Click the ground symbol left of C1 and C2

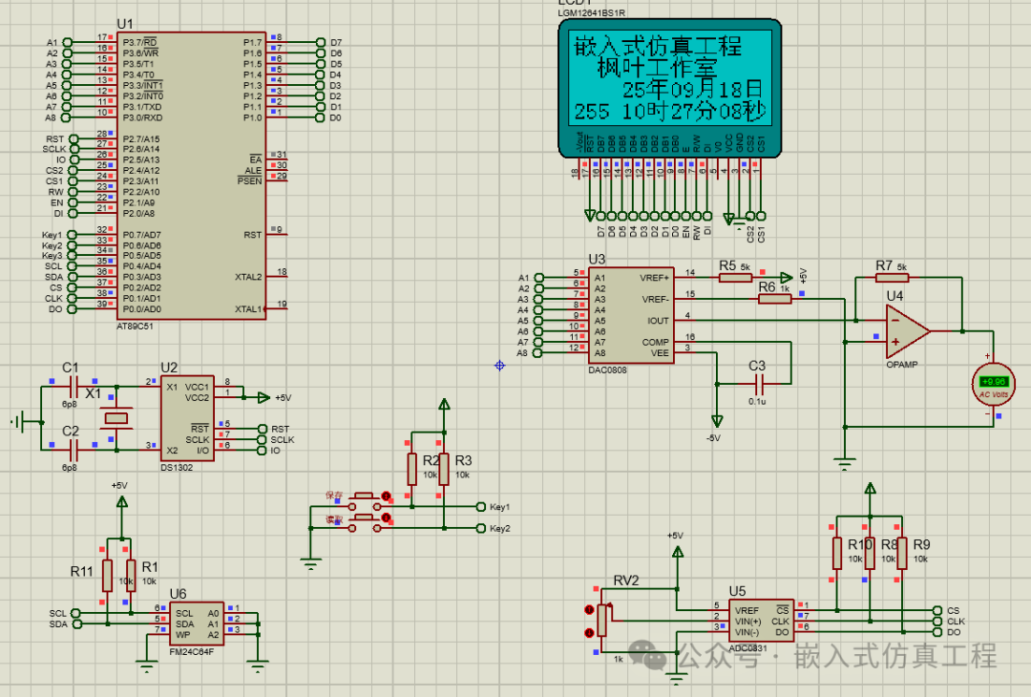(x=20, y=421)
